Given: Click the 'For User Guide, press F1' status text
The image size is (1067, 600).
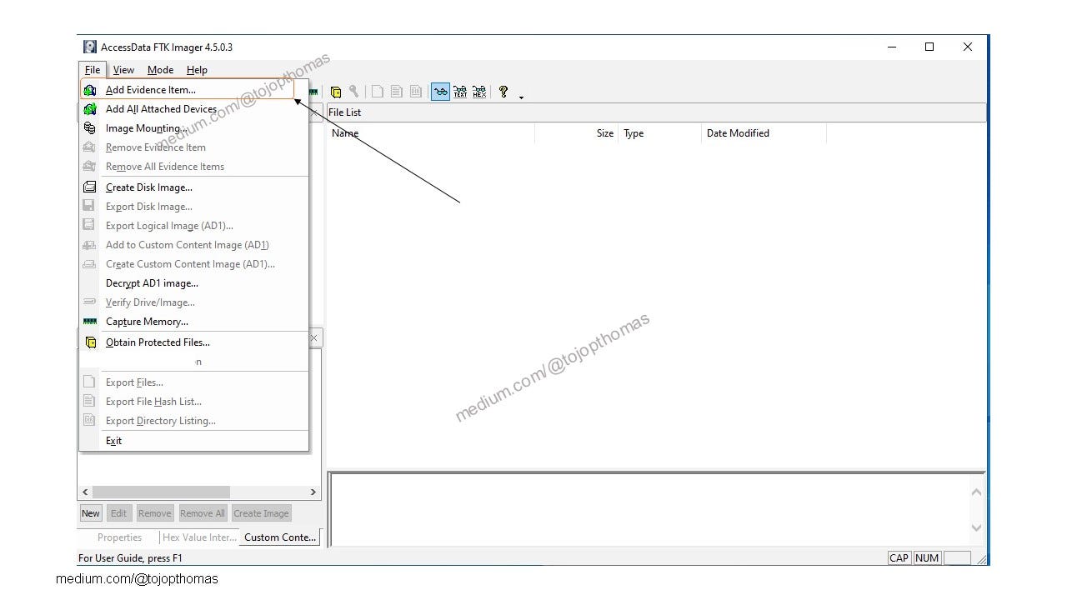Looking at the screenshot, I should tap(130, 558).
